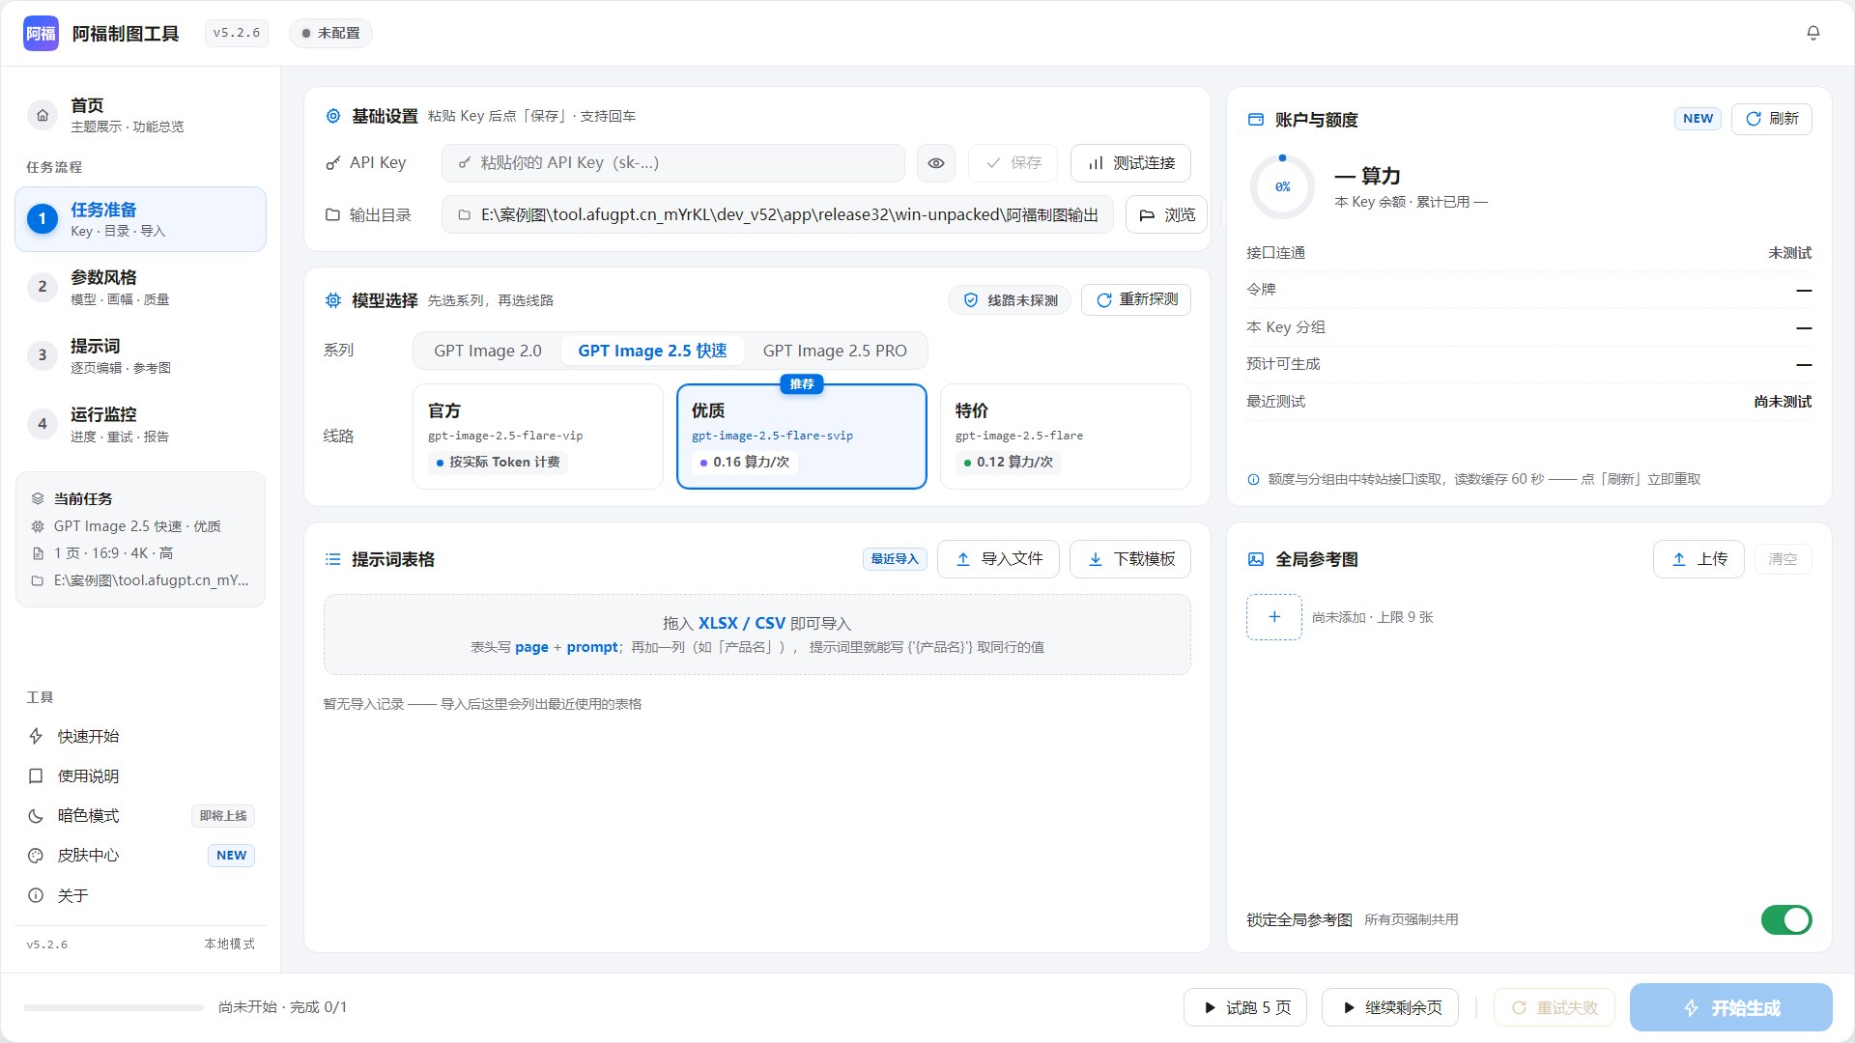The image size is (1855, 1043).
Task: Go to step 1 任务准备
Action: pyautogui.click(x=141, y=219)
